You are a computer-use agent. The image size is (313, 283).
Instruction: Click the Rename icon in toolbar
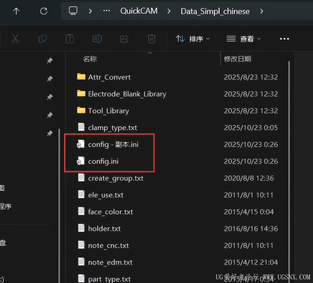[x=97, y=39]
